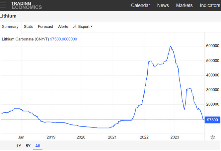Open Indicators in top navigation
This screenshot has height=151, width=221.
coord(210,5)
